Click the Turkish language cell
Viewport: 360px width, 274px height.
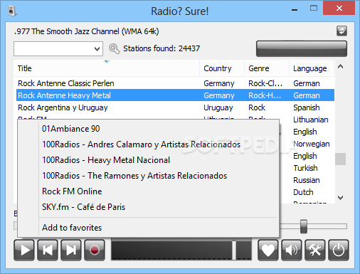pyautogui.click(x=305, y=168)
